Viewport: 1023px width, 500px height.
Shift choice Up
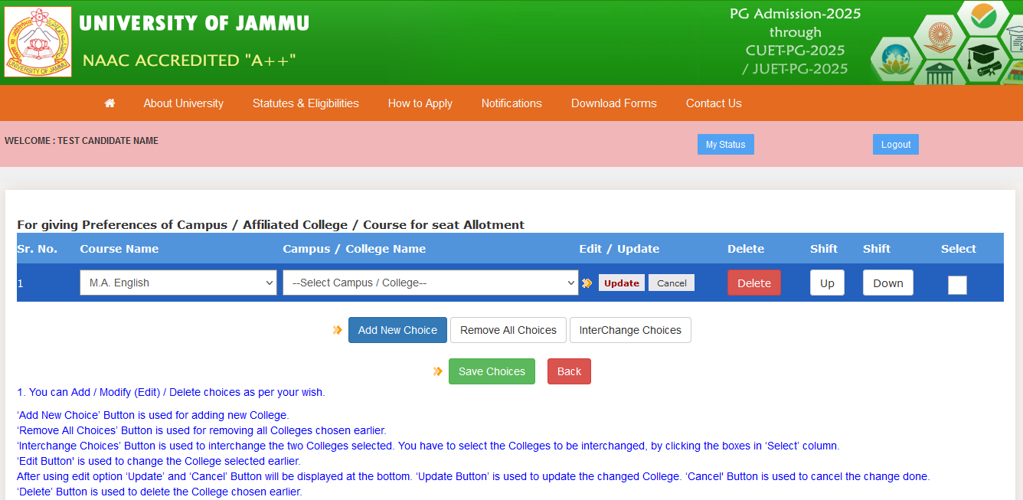827,283
